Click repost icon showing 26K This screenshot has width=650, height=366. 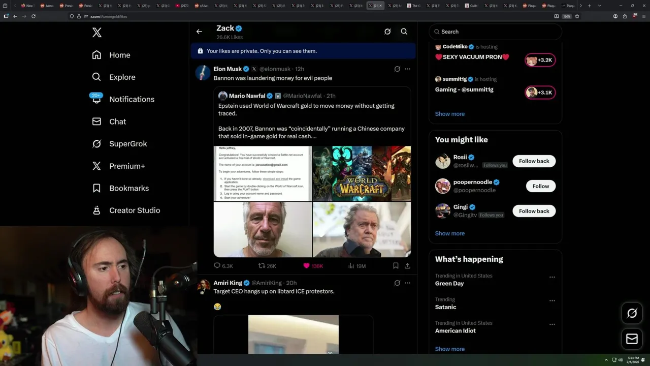point(262,266)
